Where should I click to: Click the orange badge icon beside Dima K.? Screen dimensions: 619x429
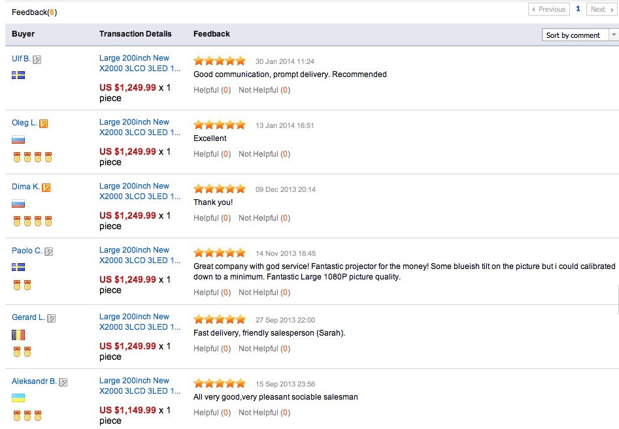[46, 187]
